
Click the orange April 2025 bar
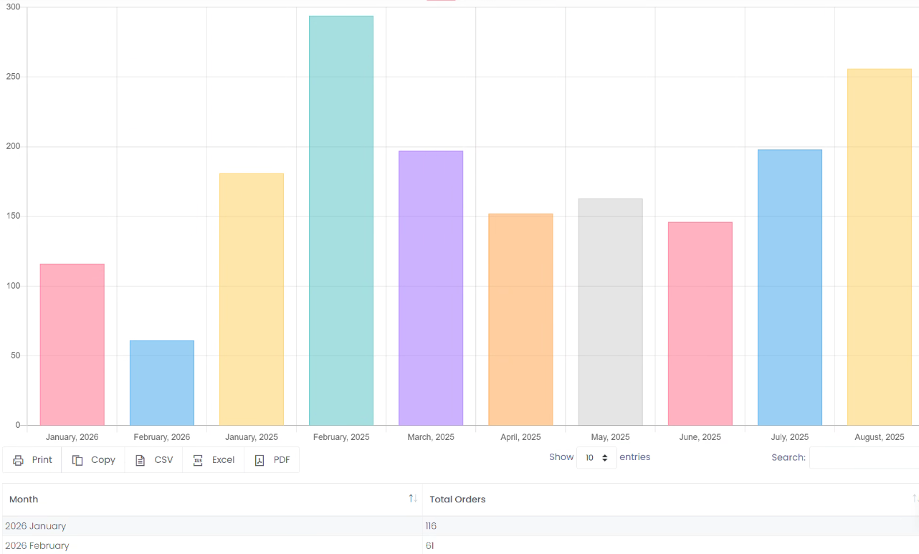tap(520, 320)
